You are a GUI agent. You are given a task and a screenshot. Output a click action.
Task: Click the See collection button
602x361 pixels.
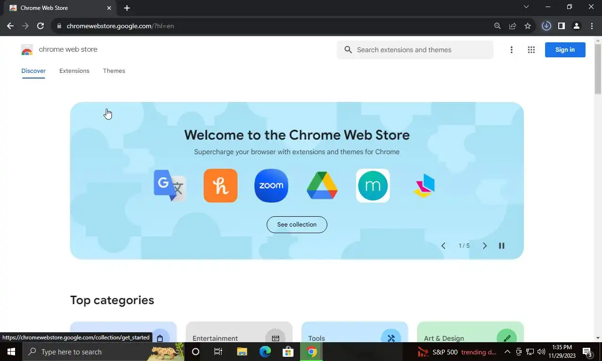click(297, 225)
